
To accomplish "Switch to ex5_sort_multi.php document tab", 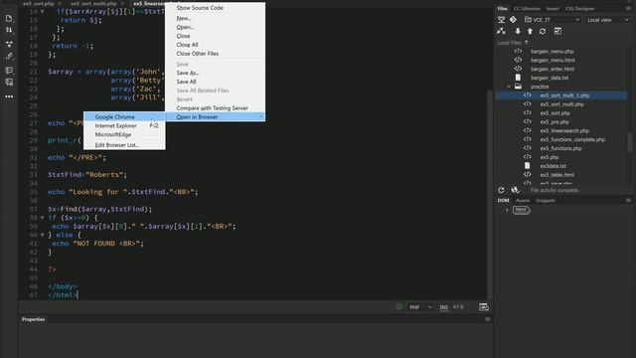I will click(x=93, y=4).
